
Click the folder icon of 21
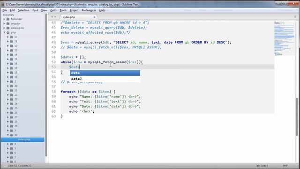click(11, 90)
